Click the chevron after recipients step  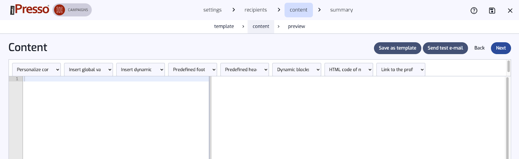[x=279, y=10]
